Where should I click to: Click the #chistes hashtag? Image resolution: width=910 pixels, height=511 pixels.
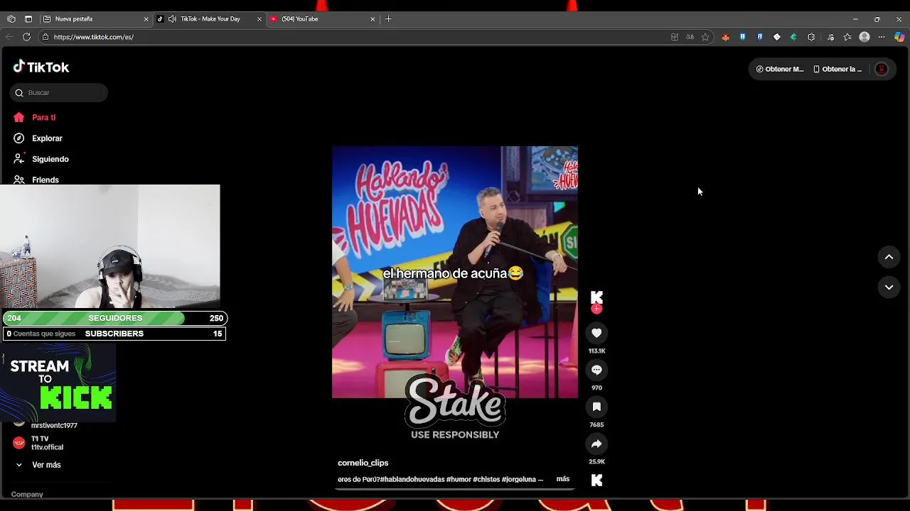(486, 479)
